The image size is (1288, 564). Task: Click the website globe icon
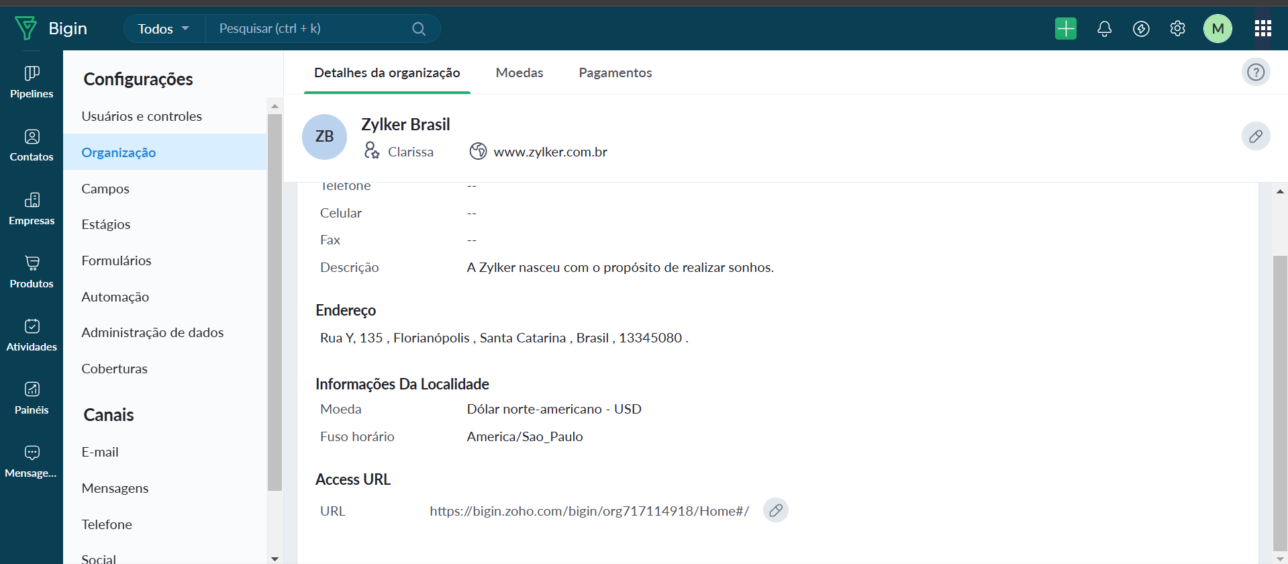point(478,151)
